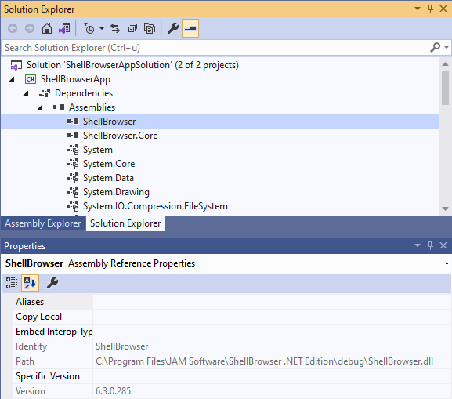Toggle Show All Files icon

(x=150, y=28)
